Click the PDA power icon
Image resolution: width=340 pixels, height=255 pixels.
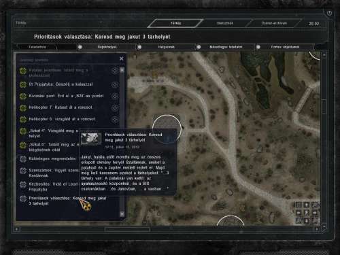(329, 13)
